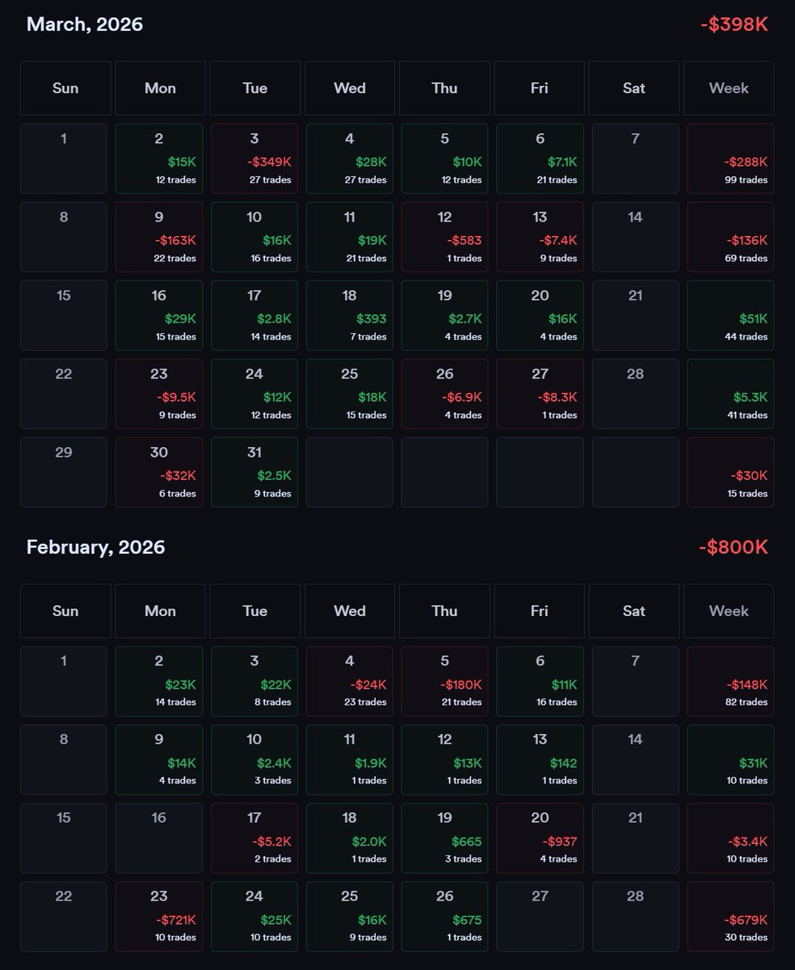This screenshot has height=970, width=795.
Task: Select February week summary $31K
Action: point(730,760)
